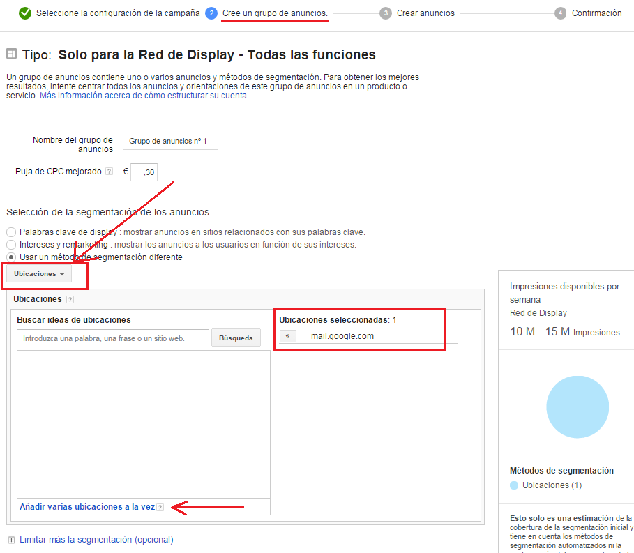Click Añadir varias ubicaciones a la vez
Screen dimensions: 634x553
87,507
